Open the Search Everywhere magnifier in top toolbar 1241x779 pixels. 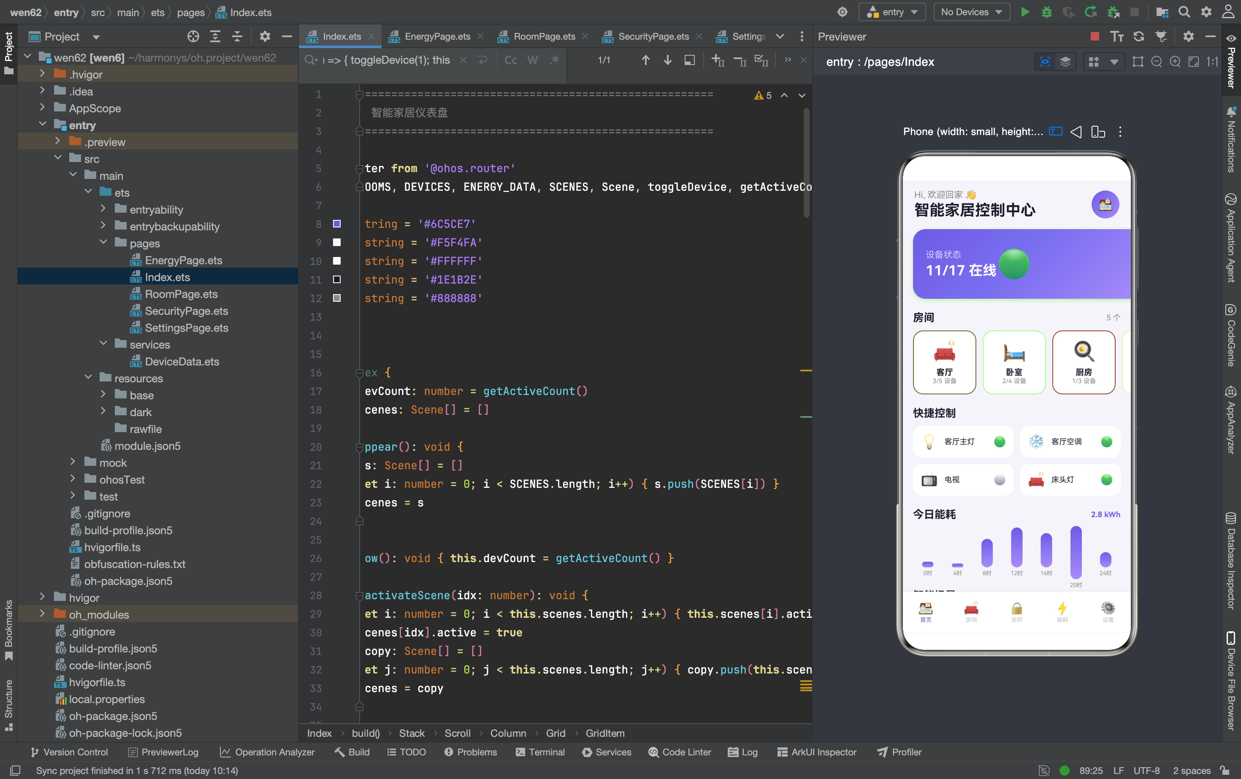coord(1184,12)
